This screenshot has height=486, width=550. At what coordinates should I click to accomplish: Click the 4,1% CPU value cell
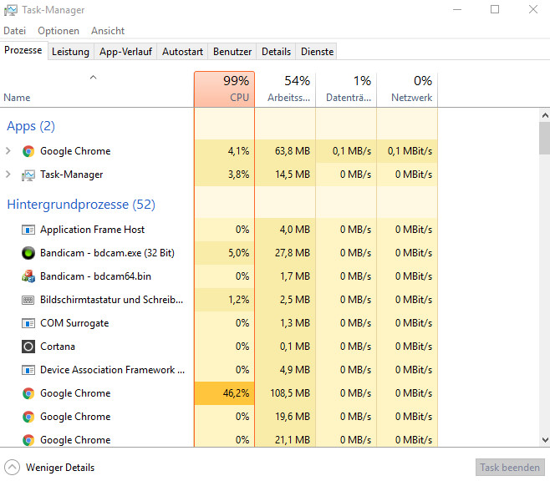(224, 151)
